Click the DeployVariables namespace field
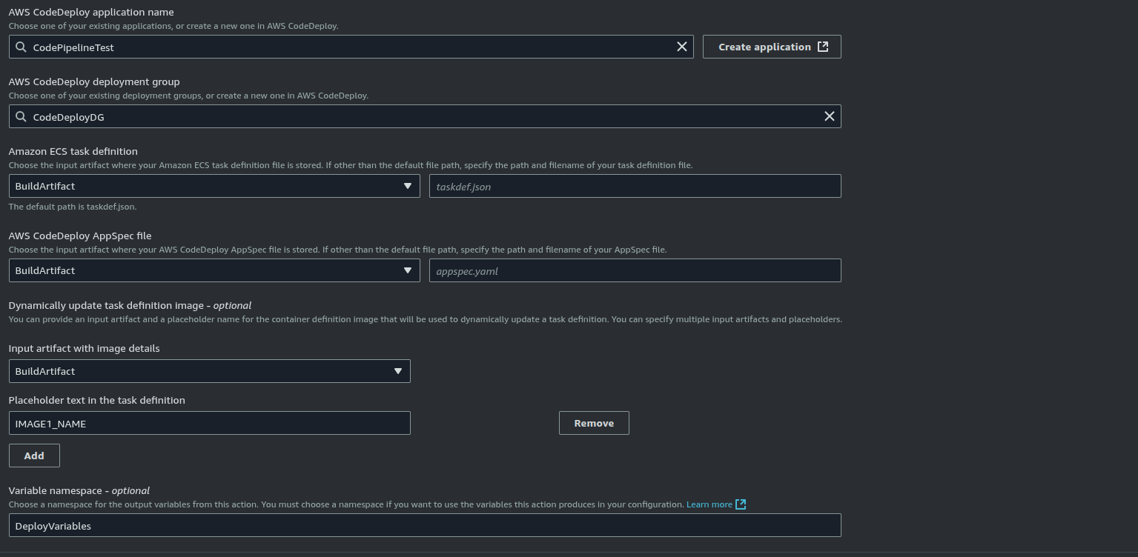Viewport: 1138px width, 557px height. (425, 525)
